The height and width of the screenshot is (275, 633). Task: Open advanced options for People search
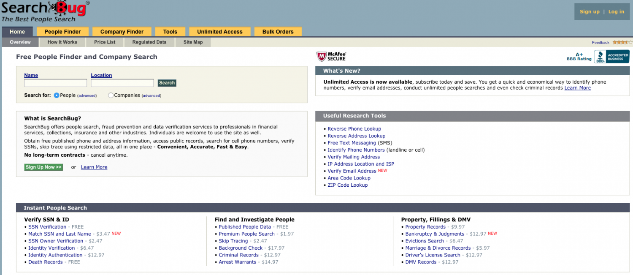pos(87,96)
